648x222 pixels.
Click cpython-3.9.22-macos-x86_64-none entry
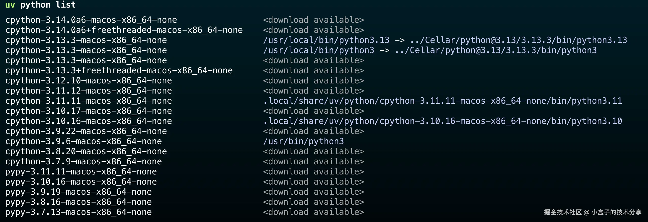pyautogui.click(x=86, y=131)
